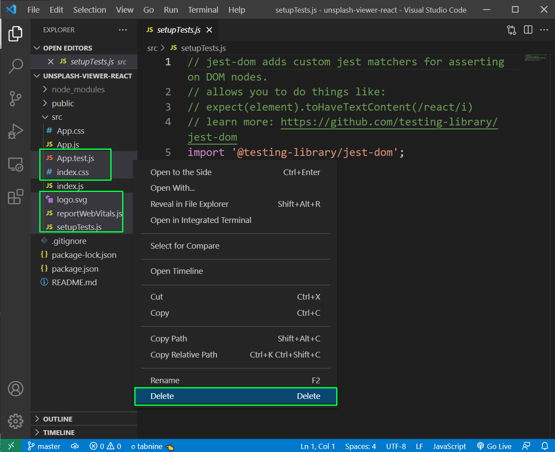Click the master branch indicator
Screen dimensions: 555x452
(44, 446)
